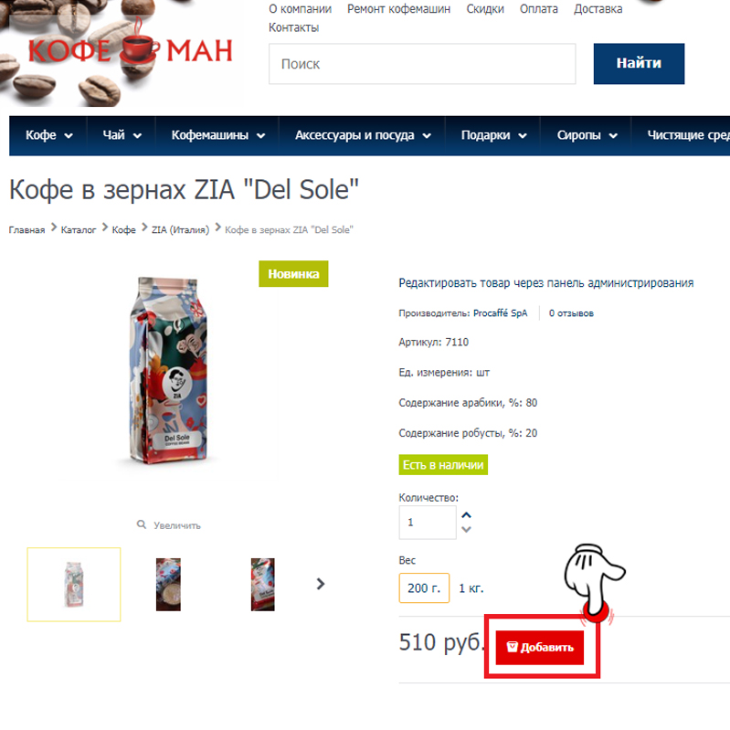Expand the Кофемашины dropdown menu
Screen dimensions: 730x730
(x=217, y=135)
